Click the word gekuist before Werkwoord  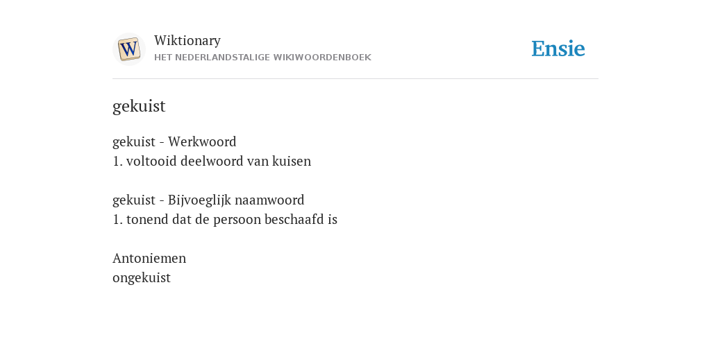(x=134, y=142)
